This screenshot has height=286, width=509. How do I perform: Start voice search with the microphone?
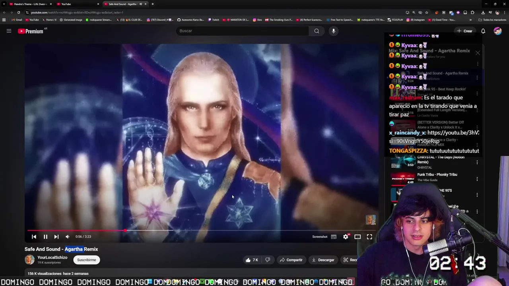[334, 31]
